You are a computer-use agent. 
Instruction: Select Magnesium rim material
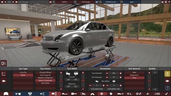(x=134, y=75)
